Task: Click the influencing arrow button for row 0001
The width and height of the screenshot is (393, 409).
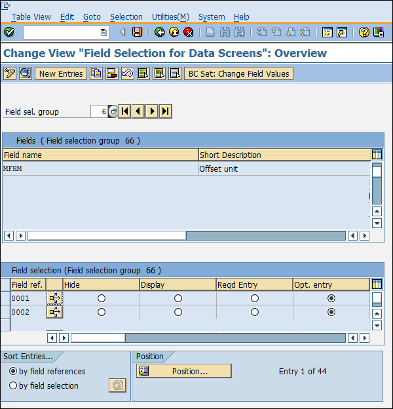Action: [x=55, y=298]
